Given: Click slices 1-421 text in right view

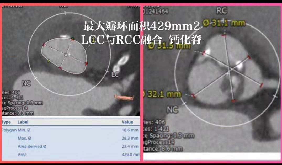Looking at the screenshot, I should click(x=156, y=129).
